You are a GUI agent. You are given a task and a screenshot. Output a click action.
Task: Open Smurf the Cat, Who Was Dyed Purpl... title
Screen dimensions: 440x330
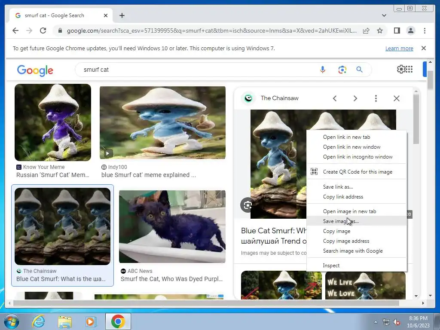(171, 279)
